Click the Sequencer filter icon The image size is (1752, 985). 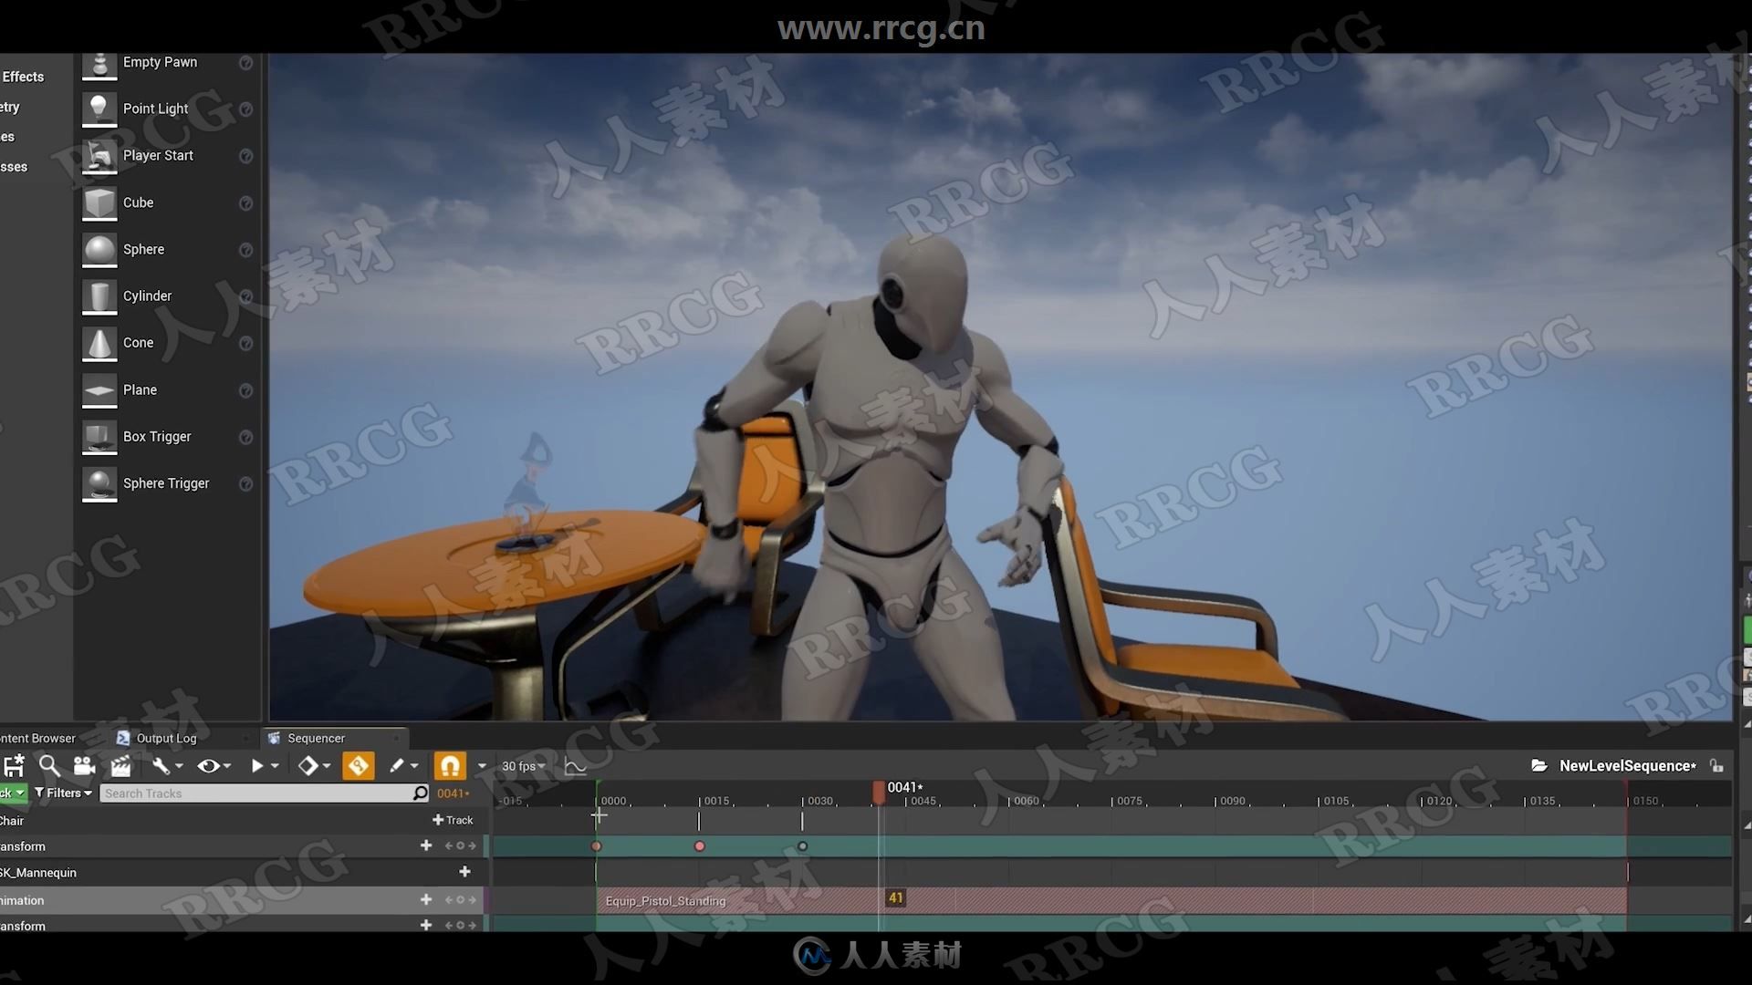click(x=41, y=793)
